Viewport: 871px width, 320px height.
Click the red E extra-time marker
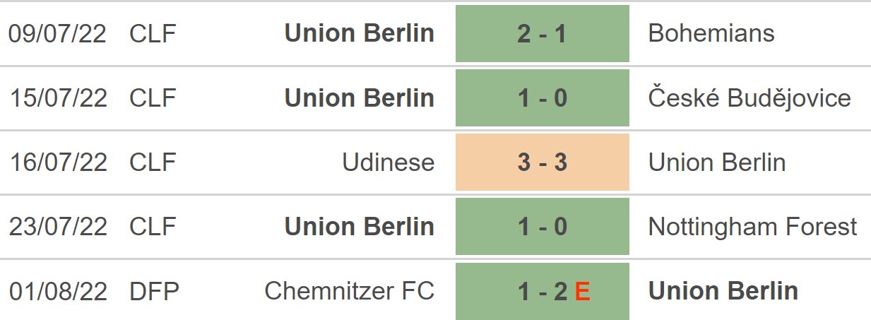(x=582, y=291)
